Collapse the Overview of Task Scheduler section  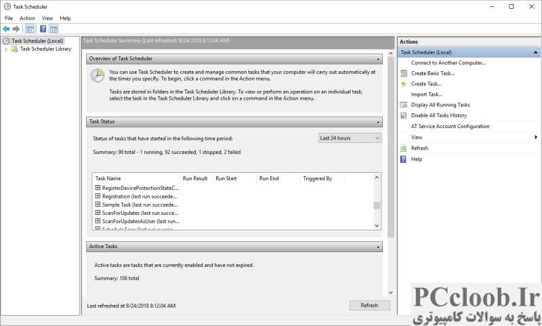(x=378, y=59)
